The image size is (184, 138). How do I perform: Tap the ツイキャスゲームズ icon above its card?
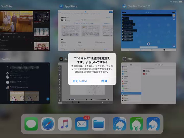pos(124,6)
